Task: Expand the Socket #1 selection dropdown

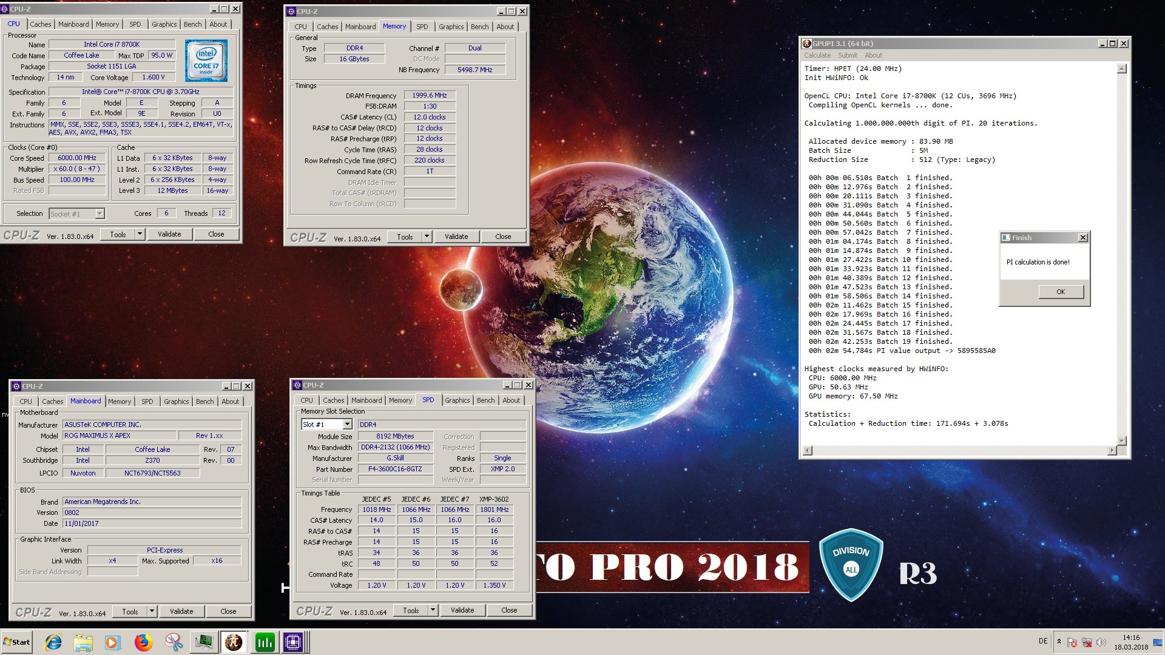Action: [100, 213]
